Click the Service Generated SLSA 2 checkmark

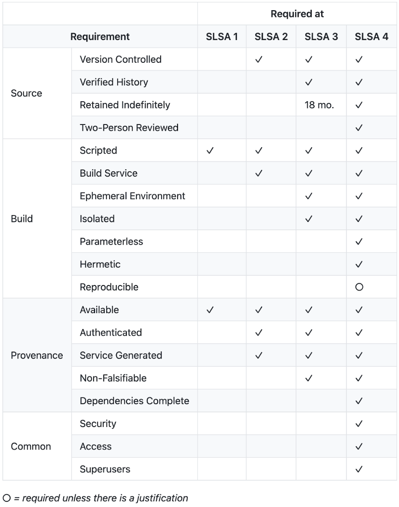(259, 356)
